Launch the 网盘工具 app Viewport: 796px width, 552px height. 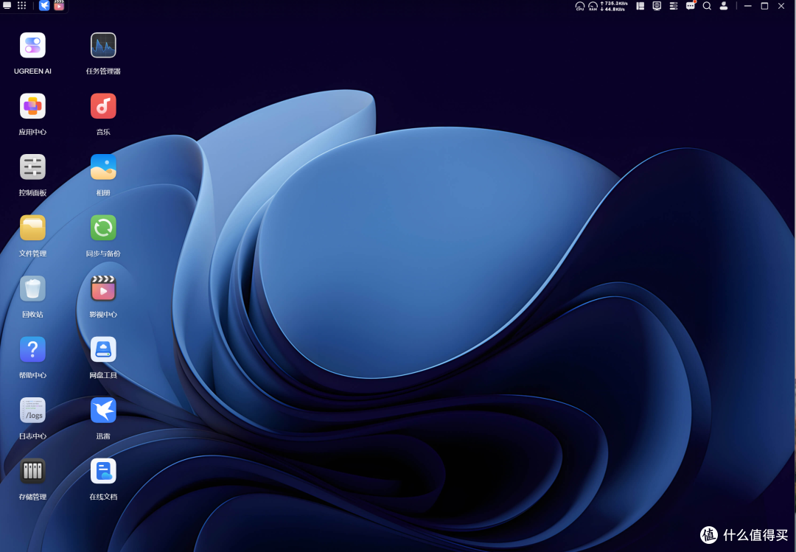click(103, 350)
